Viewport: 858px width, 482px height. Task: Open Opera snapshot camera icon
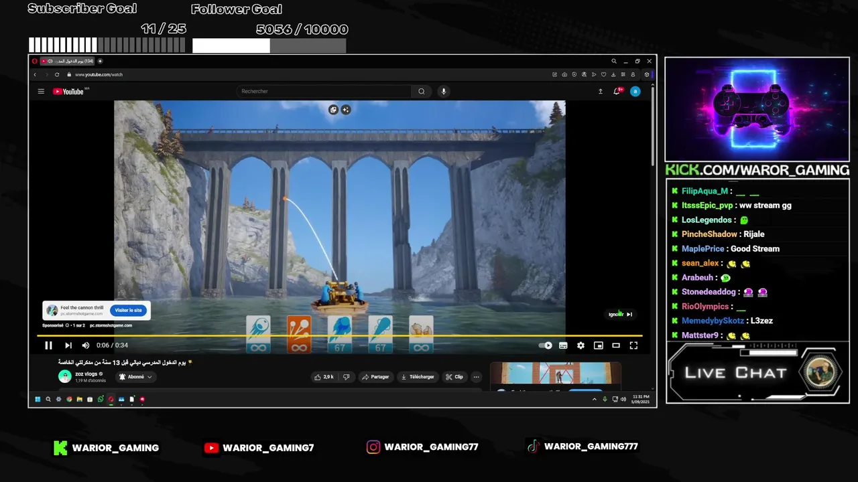564,74
